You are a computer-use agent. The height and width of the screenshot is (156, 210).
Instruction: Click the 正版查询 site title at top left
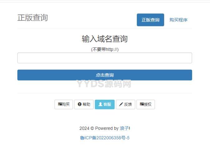32,18
